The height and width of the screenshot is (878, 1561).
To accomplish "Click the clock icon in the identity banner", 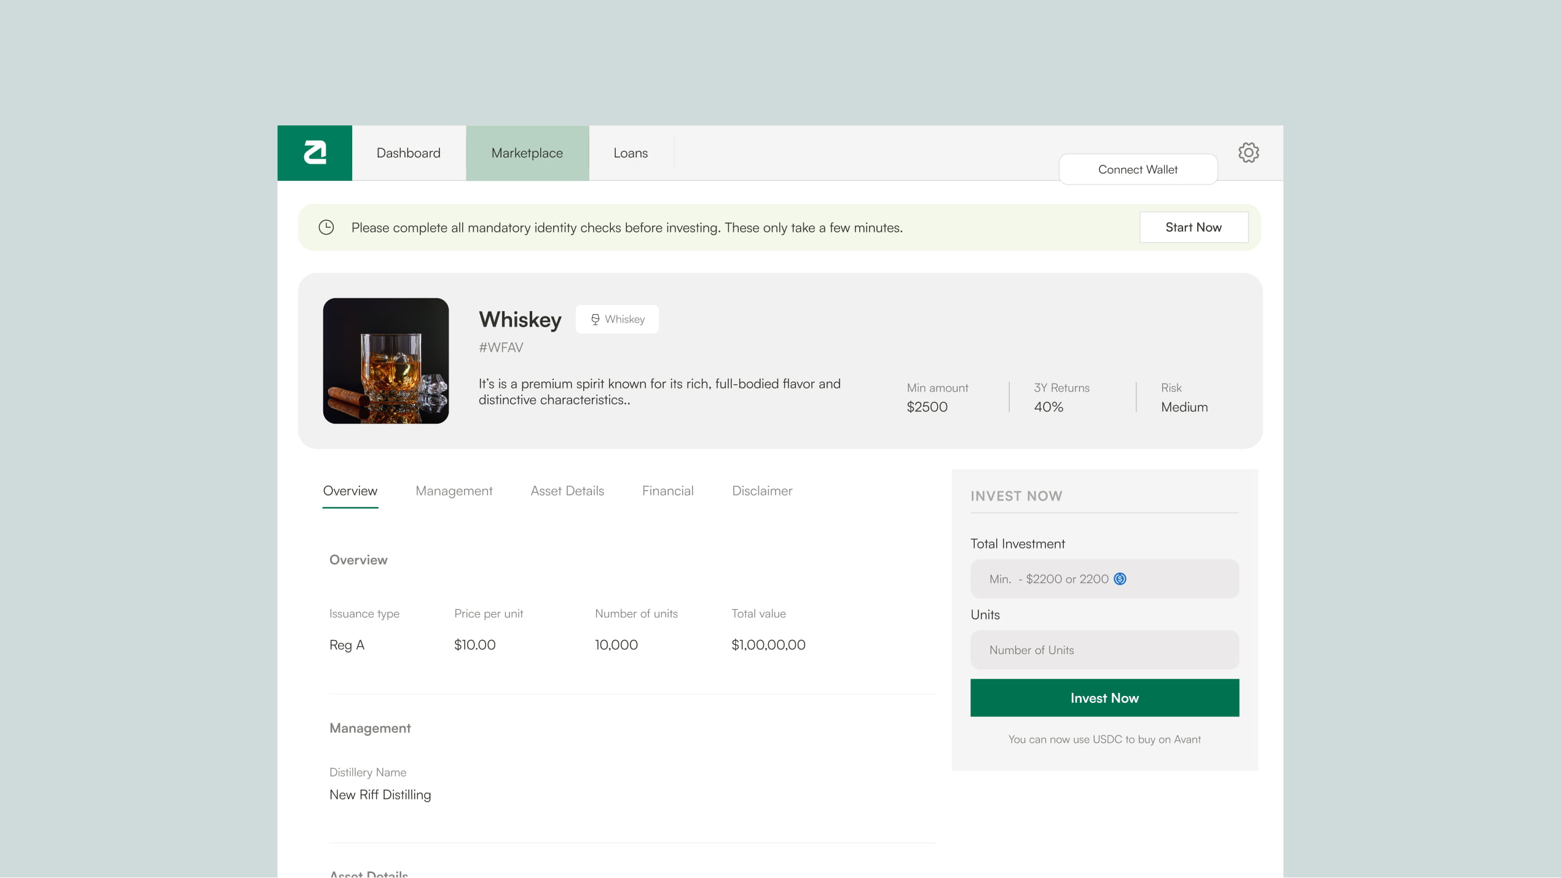I will coord(326,227).
